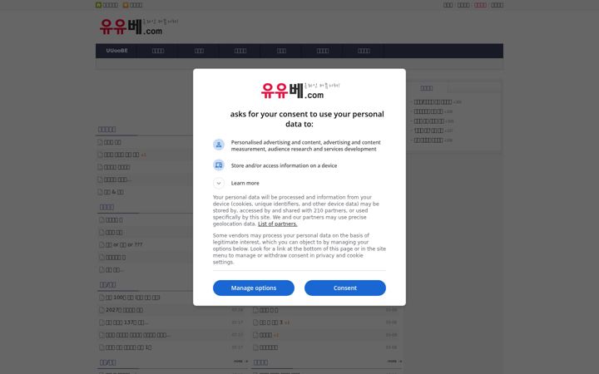Click the site logo inside the consent dialog
This screenshot has width=599, height=374.
coord(299,91)
